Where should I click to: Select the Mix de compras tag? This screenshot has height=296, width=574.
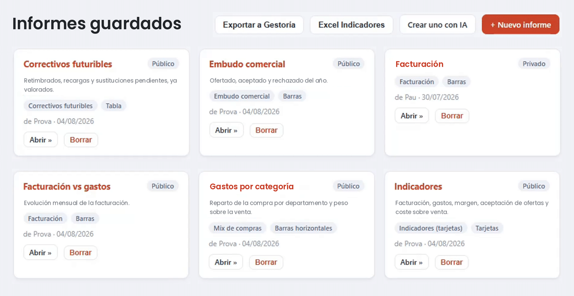click(x=237, y=228)
